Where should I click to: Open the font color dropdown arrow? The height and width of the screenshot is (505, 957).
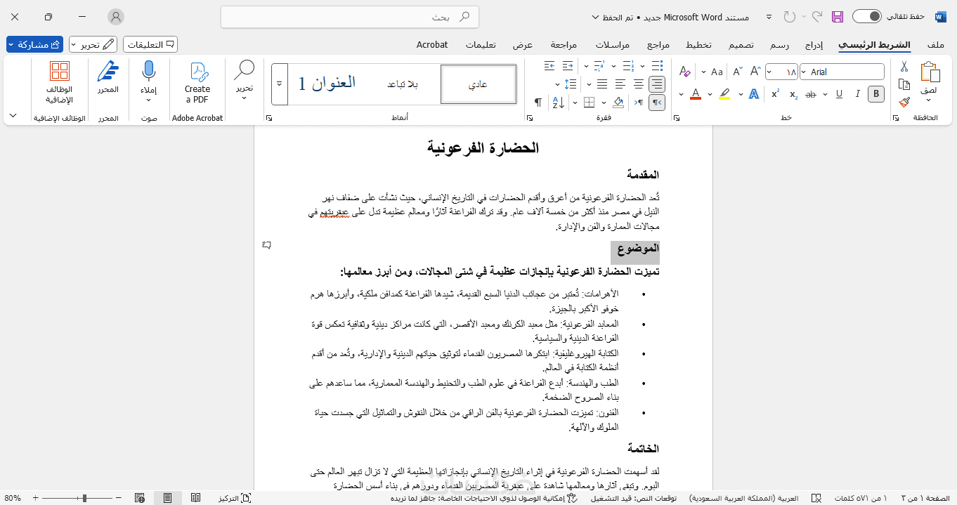tap(680, 94)
